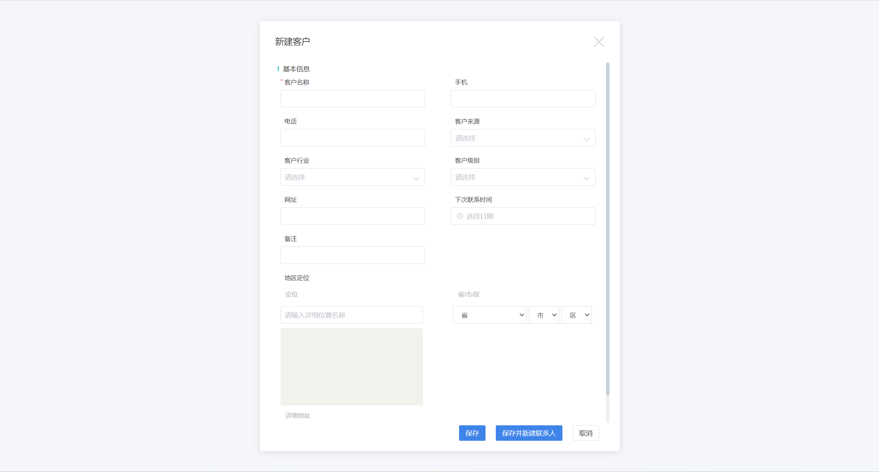Open the 选择日期 date picker field
Viewport: 879px width, 472px height.
pos(523,216)
